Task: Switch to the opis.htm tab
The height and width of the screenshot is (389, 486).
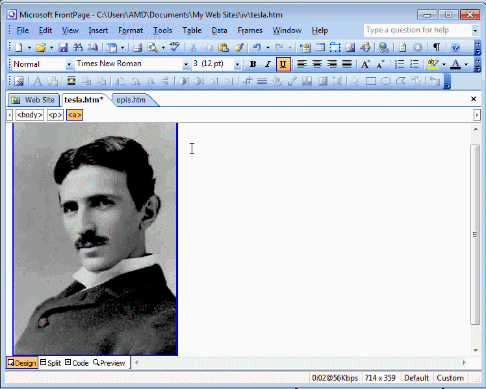Action: (x=131, y=100)
